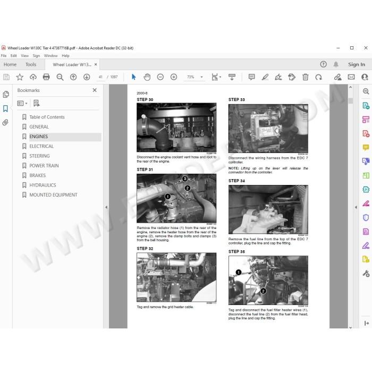This screenshot has height=372, width=372.
Task: Switch to the Home tab
Action: [x=10, y=64]
